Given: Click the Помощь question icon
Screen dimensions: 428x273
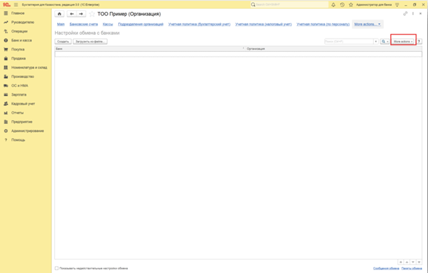Looking at the screenshot, I should pyautogui.click(x=6, y=139).
